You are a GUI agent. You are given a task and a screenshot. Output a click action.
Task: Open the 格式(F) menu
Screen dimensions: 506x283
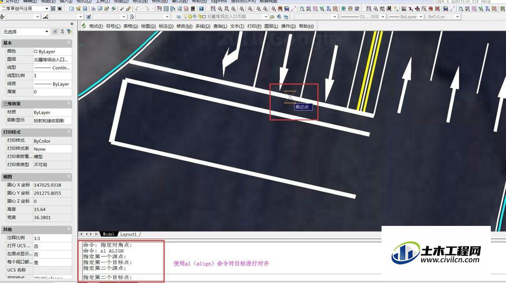pos(96,26)
